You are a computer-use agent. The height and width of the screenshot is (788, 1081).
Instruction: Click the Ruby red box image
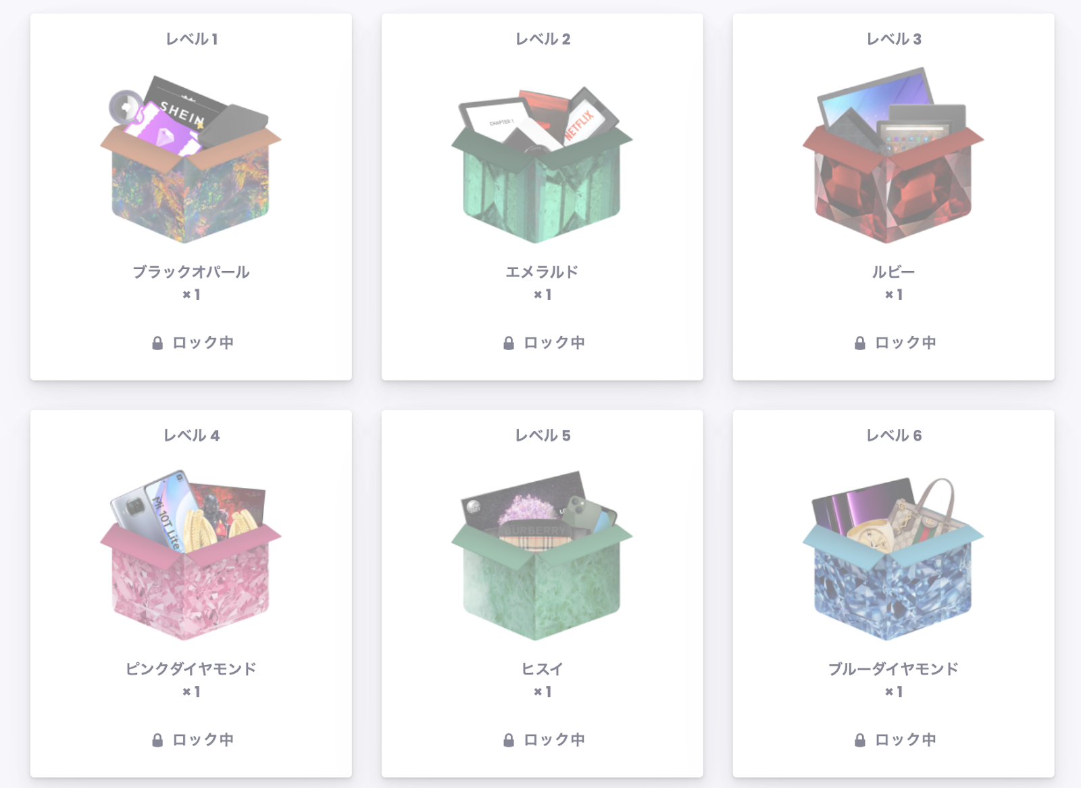893,155
